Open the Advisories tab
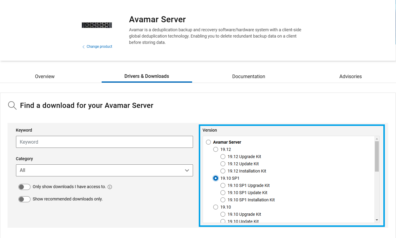 point(350,76)
